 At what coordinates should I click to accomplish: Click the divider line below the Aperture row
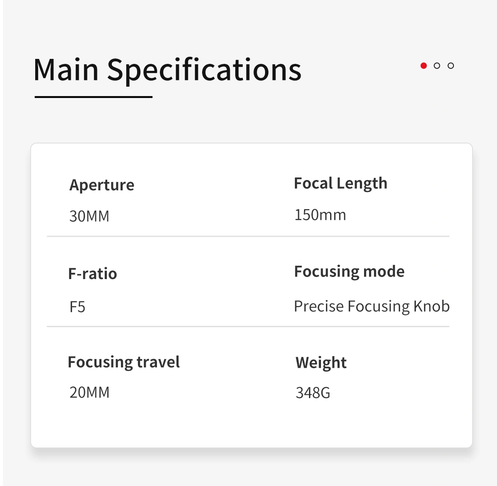tap(248, 236)
